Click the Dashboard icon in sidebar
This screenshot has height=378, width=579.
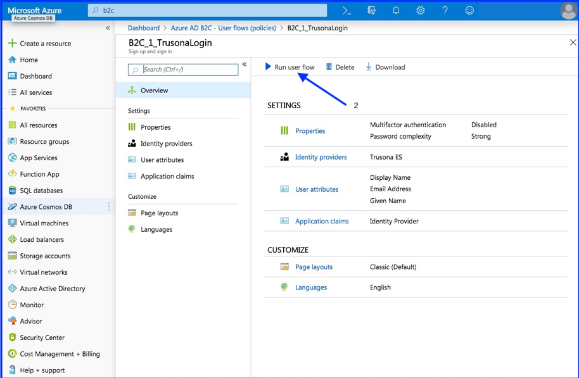(x=12, y=76)
